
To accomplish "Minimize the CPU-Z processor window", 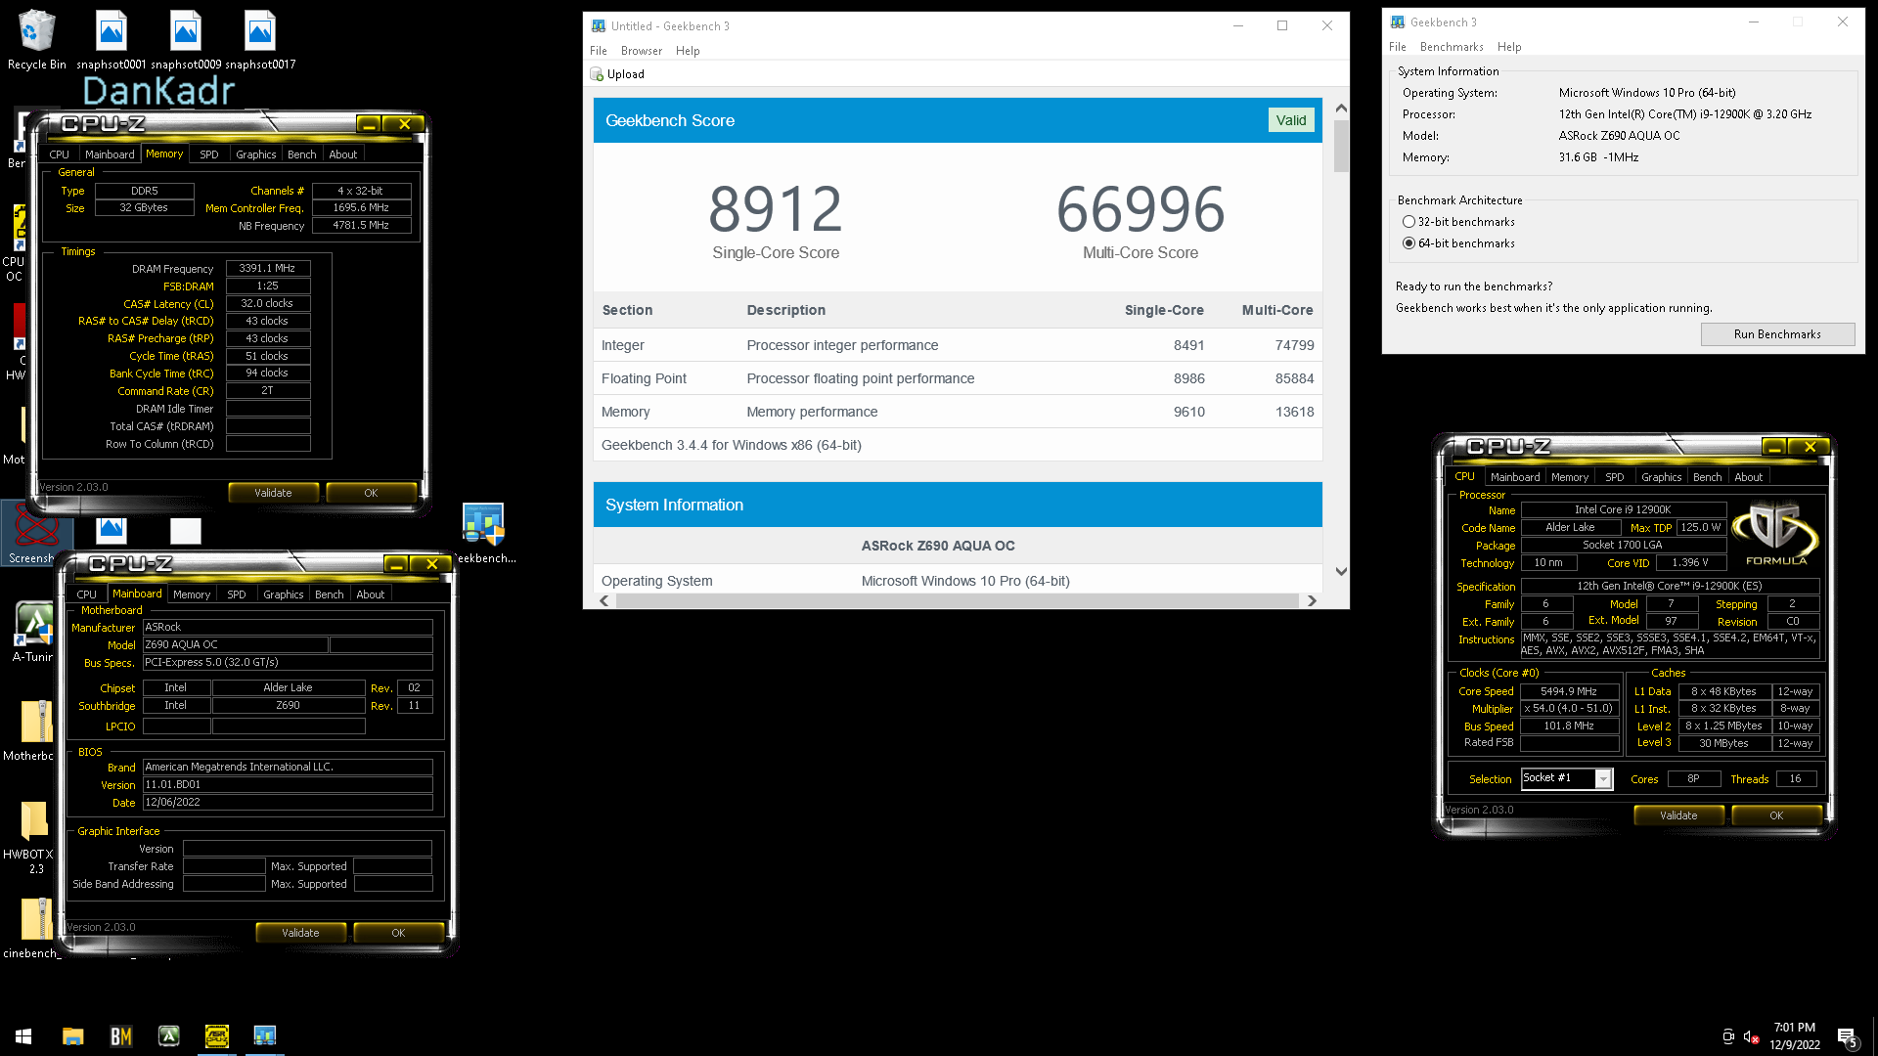I will click(1773, 447).
